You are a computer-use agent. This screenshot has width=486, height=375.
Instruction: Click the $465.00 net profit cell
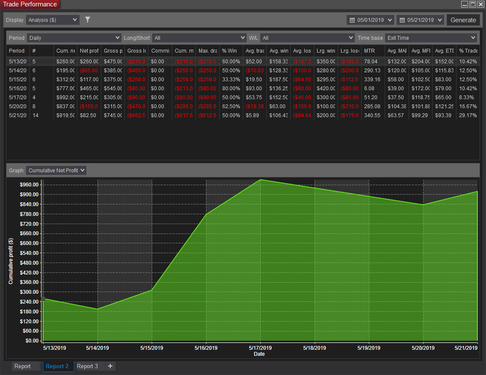89,89
